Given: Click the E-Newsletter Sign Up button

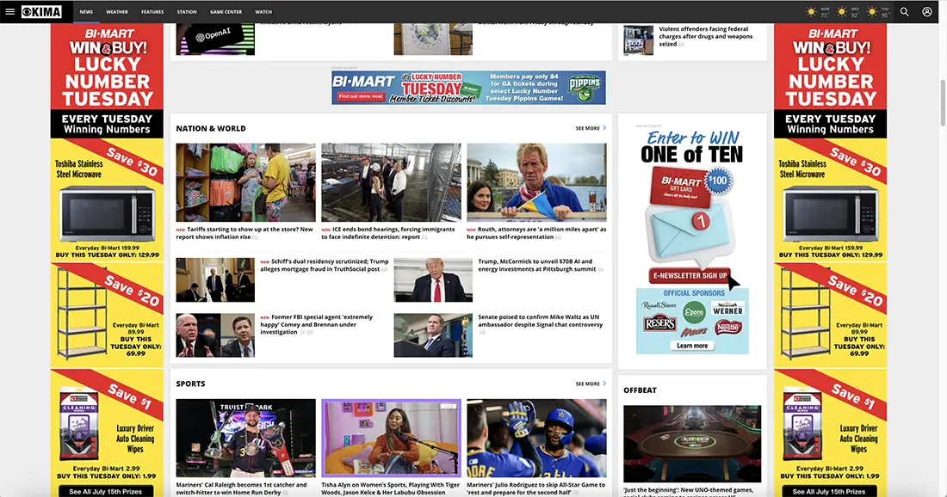Looking at the screenshot, I should (690, 276).
